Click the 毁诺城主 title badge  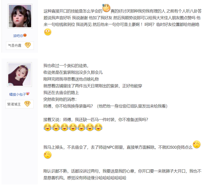pyautogui.click(x=19, y=104)
